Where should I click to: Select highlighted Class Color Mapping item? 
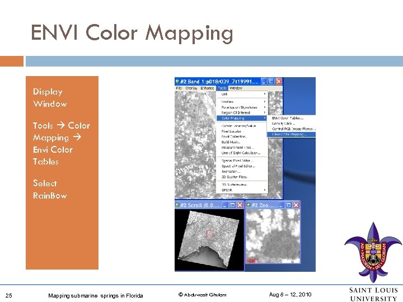coord(291,134)
